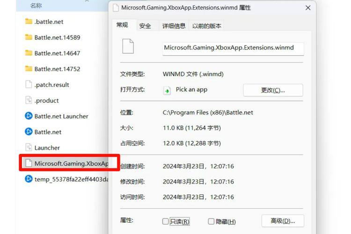
Task: Switch to the 安全 tab
Action: 145,26
